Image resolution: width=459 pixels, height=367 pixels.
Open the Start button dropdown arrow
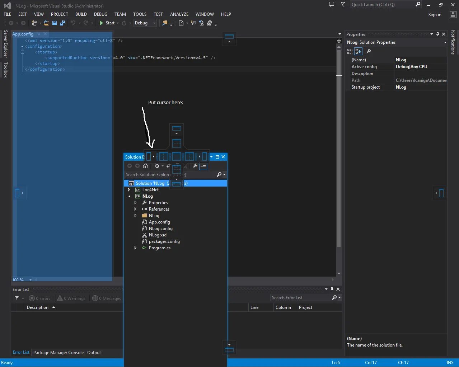coord(118,23)
